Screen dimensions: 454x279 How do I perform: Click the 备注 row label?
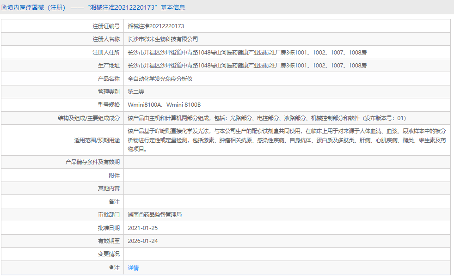[x=114, y=202]
